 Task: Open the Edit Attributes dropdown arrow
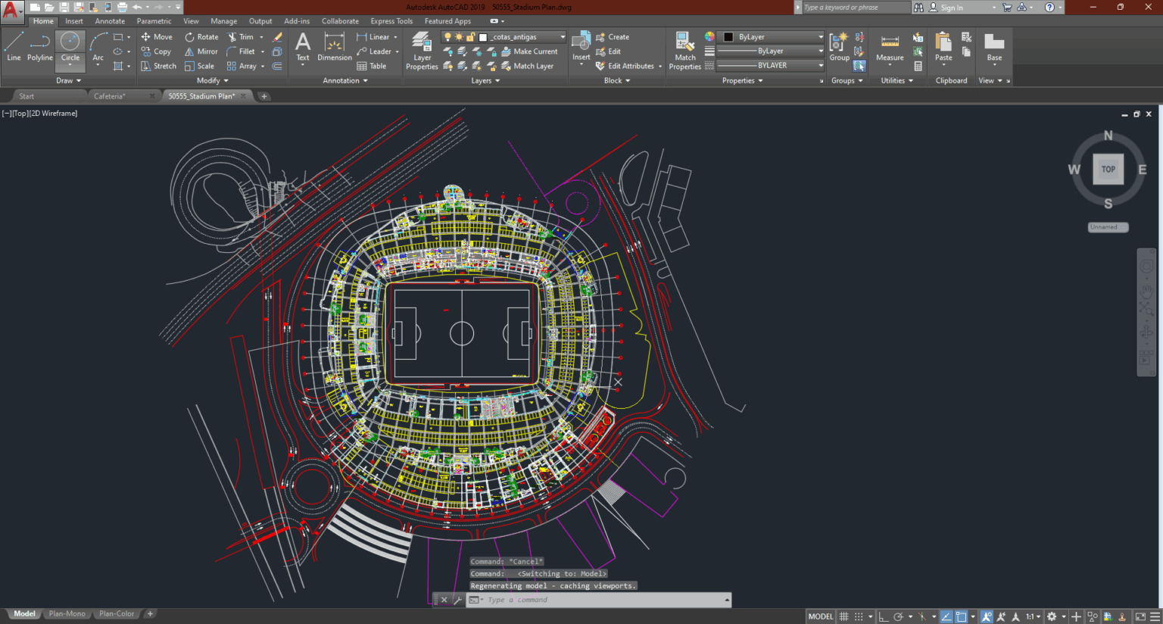tap(660, 66)
